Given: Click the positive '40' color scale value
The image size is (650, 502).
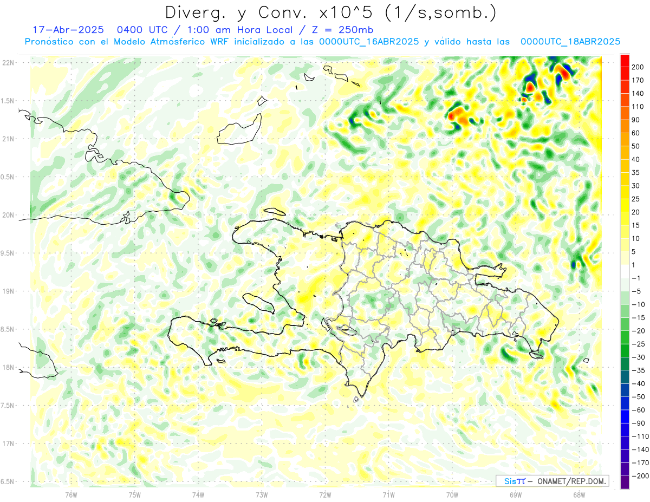Looking at the screenshot, I should (x=636, y=159).
